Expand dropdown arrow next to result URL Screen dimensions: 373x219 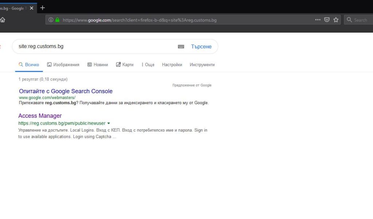click(109, 123)
